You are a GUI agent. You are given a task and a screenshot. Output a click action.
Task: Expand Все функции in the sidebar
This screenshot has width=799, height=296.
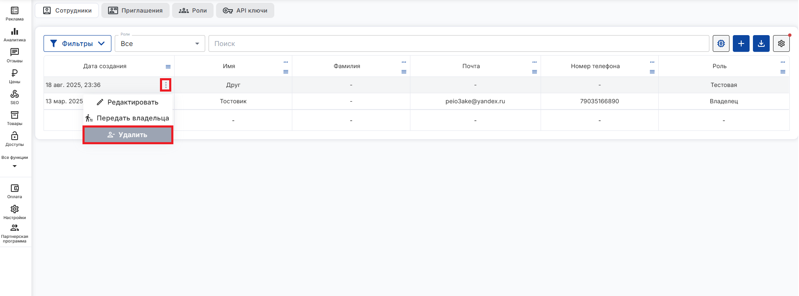(15, 161)
